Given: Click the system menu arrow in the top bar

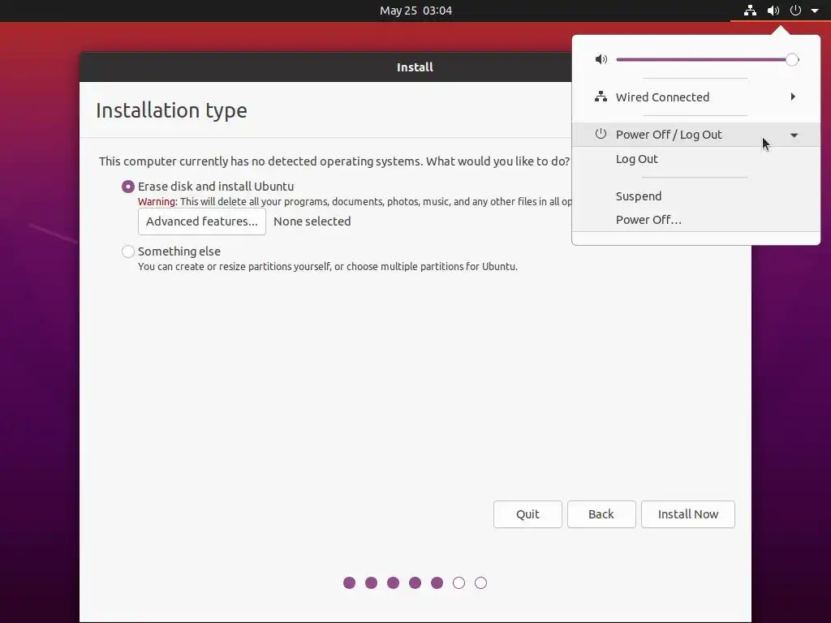Looking at the screenshot, I should tap(815, 11).
